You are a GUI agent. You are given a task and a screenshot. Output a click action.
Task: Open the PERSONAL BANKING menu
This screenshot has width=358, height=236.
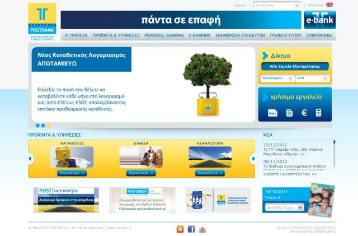pyautogui.click(x=164, y=35)
